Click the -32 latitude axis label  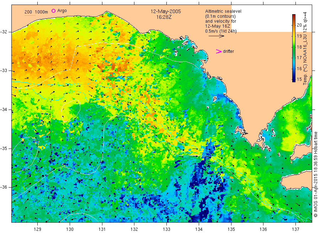4,32
